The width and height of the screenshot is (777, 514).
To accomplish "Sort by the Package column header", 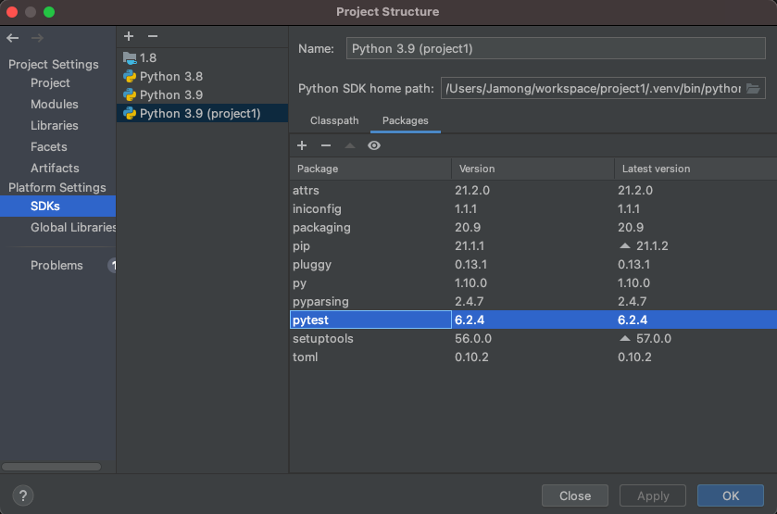I will 370,169.
